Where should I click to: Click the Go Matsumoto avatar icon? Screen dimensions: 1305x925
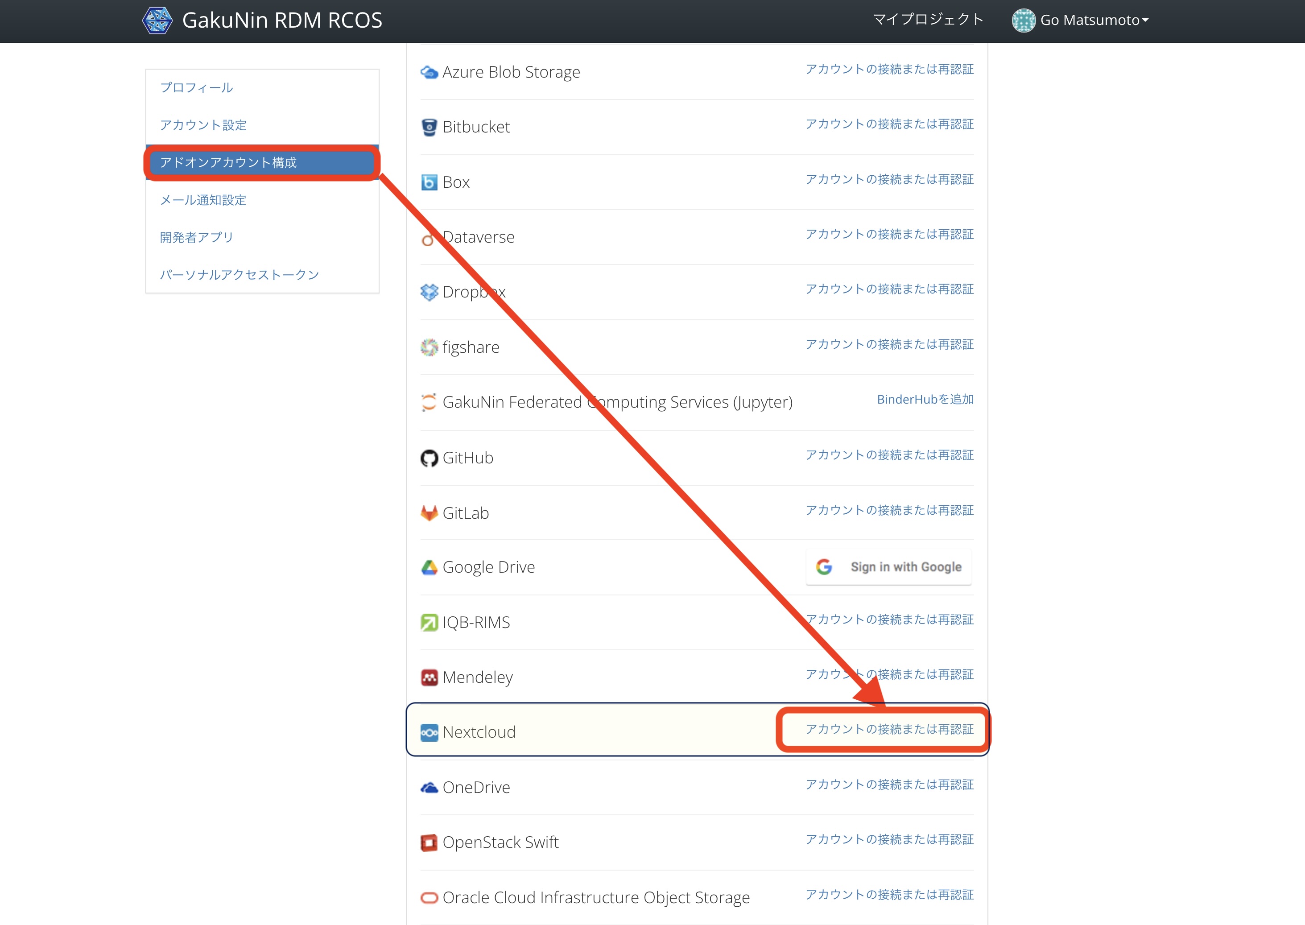pos(1024,21)
